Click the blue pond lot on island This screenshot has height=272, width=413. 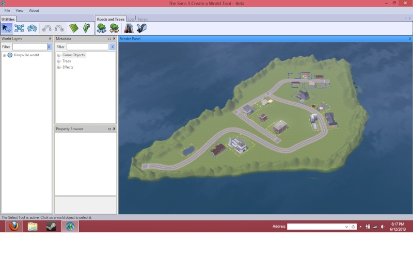[188, 151]
